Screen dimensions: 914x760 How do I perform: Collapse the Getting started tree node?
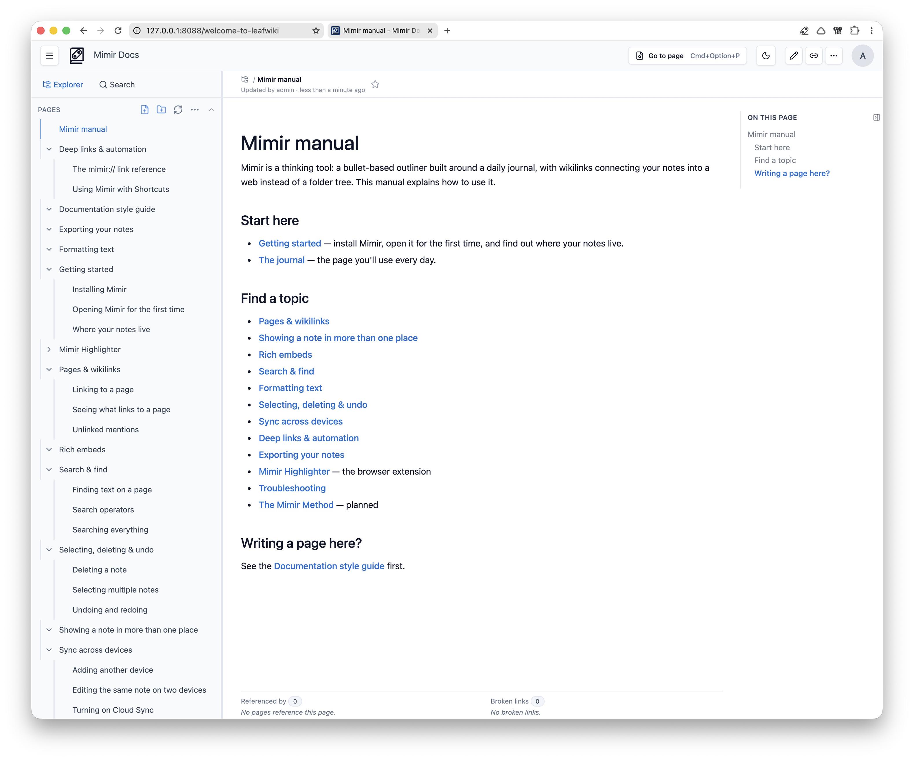[x=49, y=269]
